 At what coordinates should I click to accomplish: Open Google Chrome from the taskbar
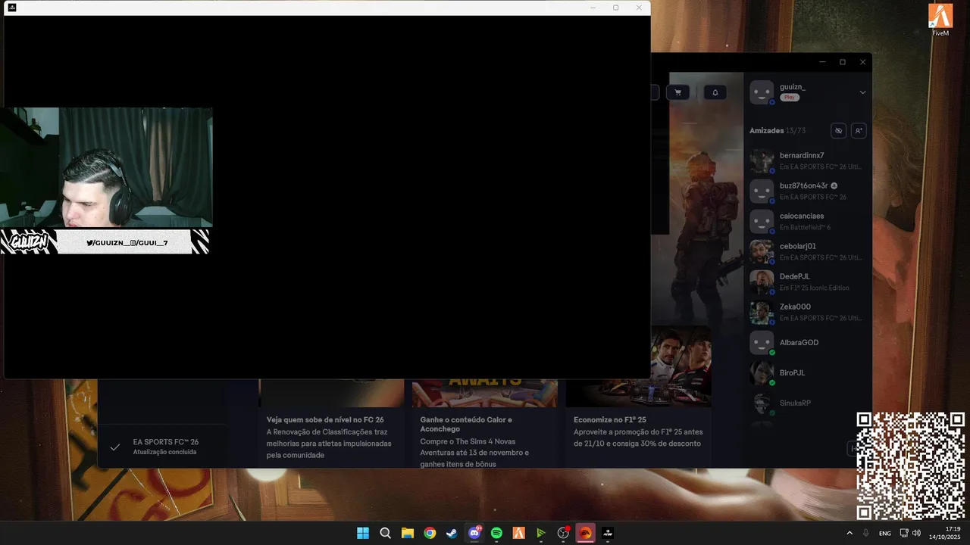(x=430, y=533)
